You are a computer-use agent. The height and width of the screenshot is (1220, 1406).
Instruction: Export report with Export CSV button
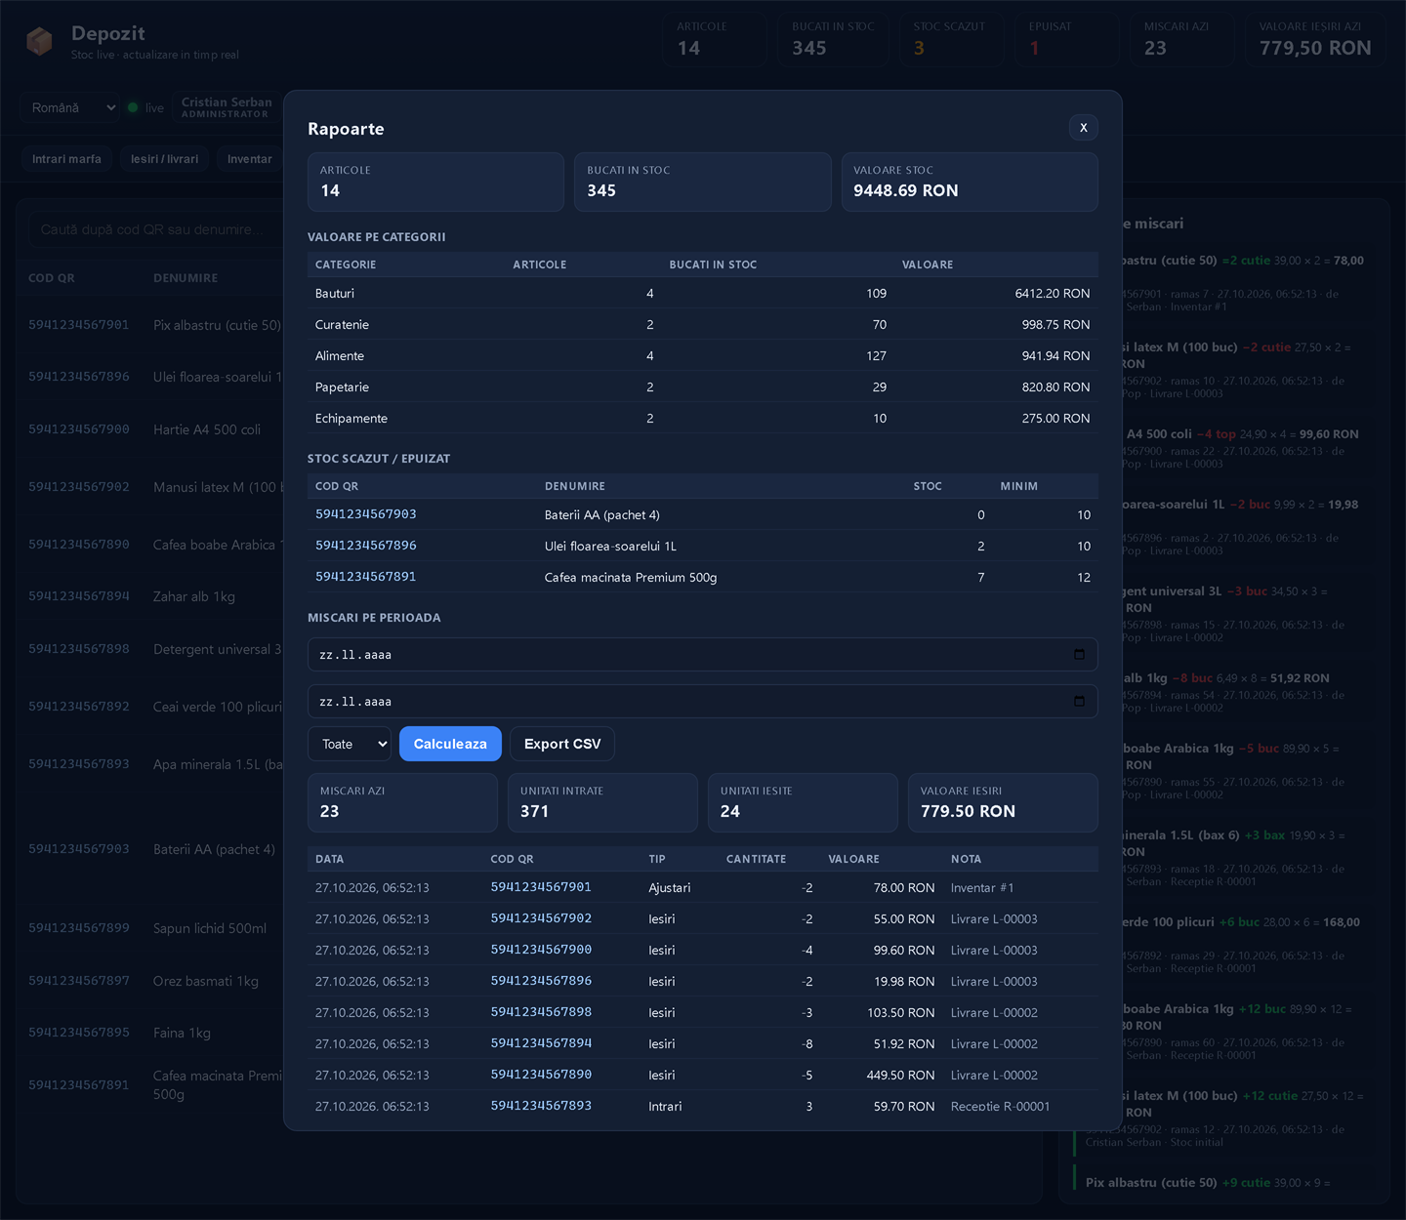click(x=562, y=744)
